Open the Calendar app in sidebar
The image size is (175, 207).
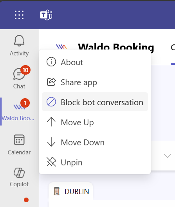19,145
